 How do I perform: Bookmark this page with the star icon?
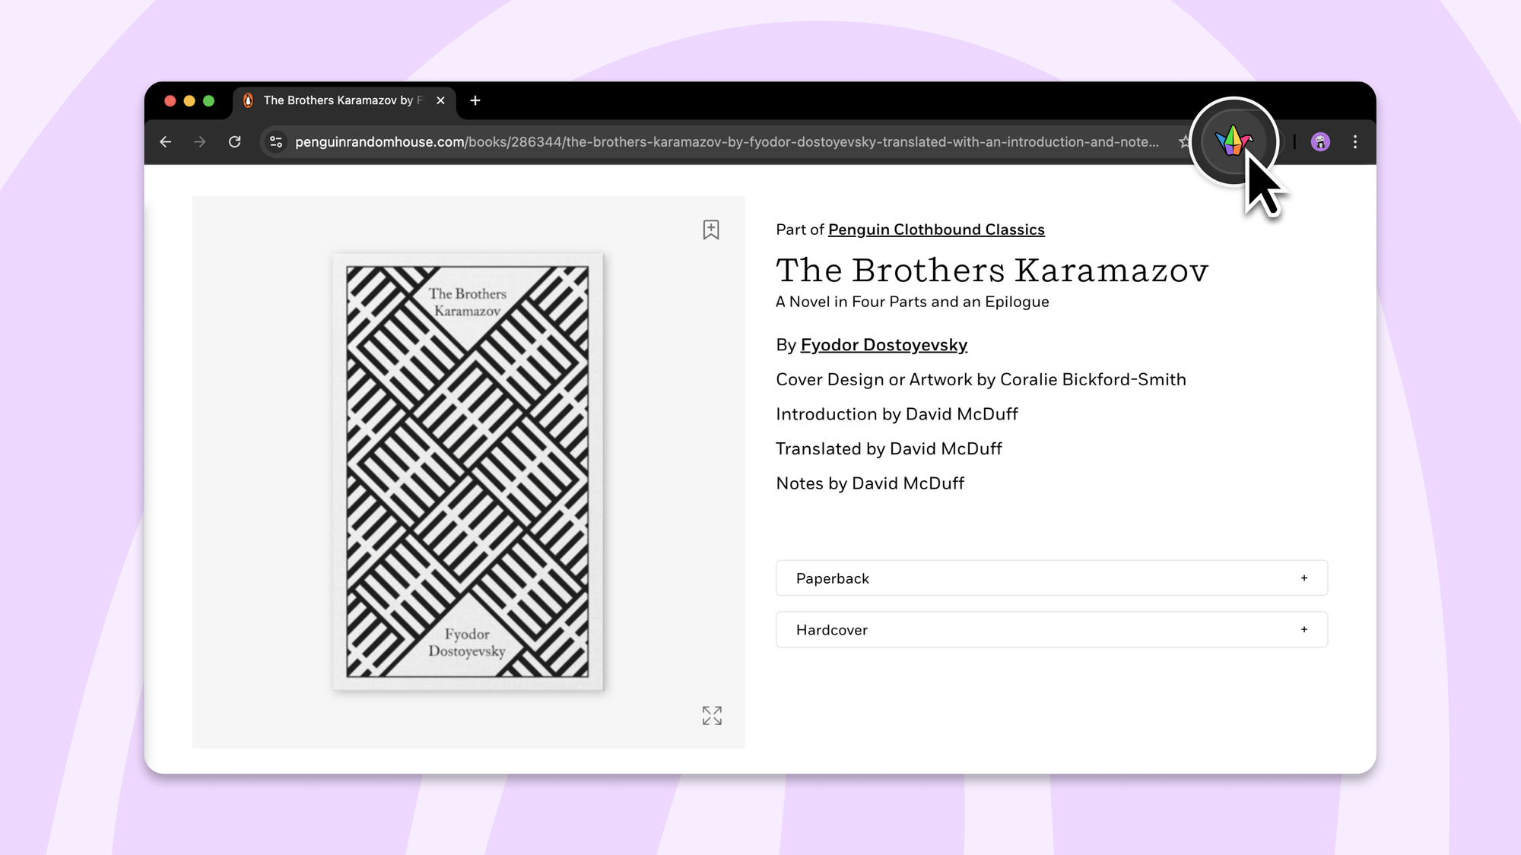1183,142
